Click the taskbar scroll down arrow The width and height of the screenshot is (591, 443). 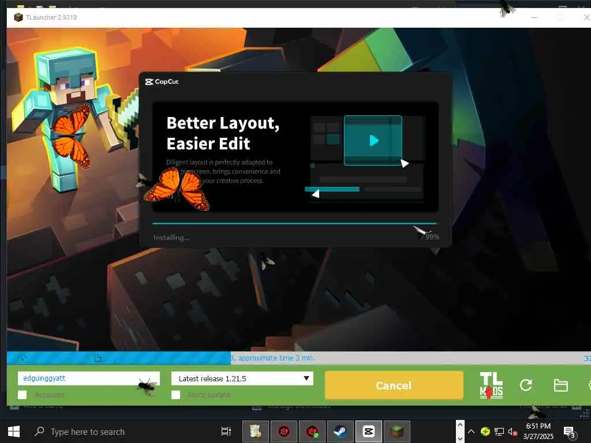click(460, 438)
